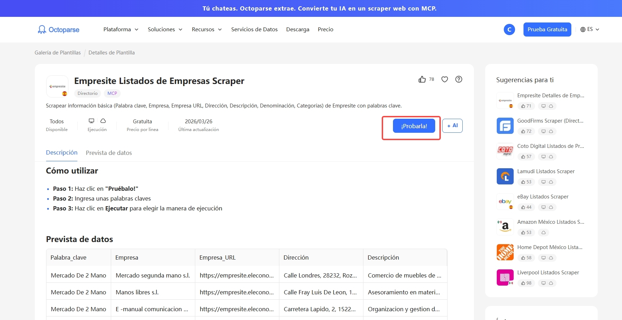This screenshot has width=622, height=320.
Task: Click the Lamudi Listados icon
Action: click(505, 176)
